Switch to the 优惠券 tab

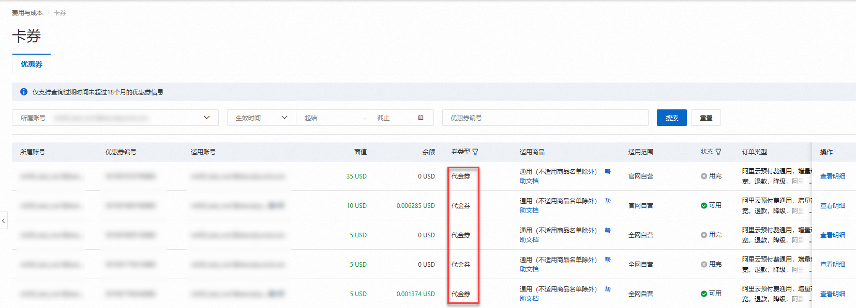(32, 64)
